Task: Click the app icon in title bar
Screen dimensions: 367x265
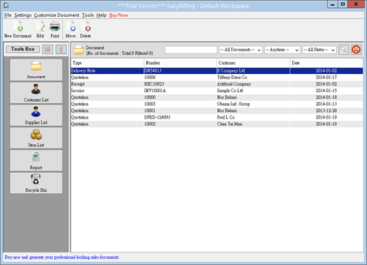Action: (x=7, y=5)
